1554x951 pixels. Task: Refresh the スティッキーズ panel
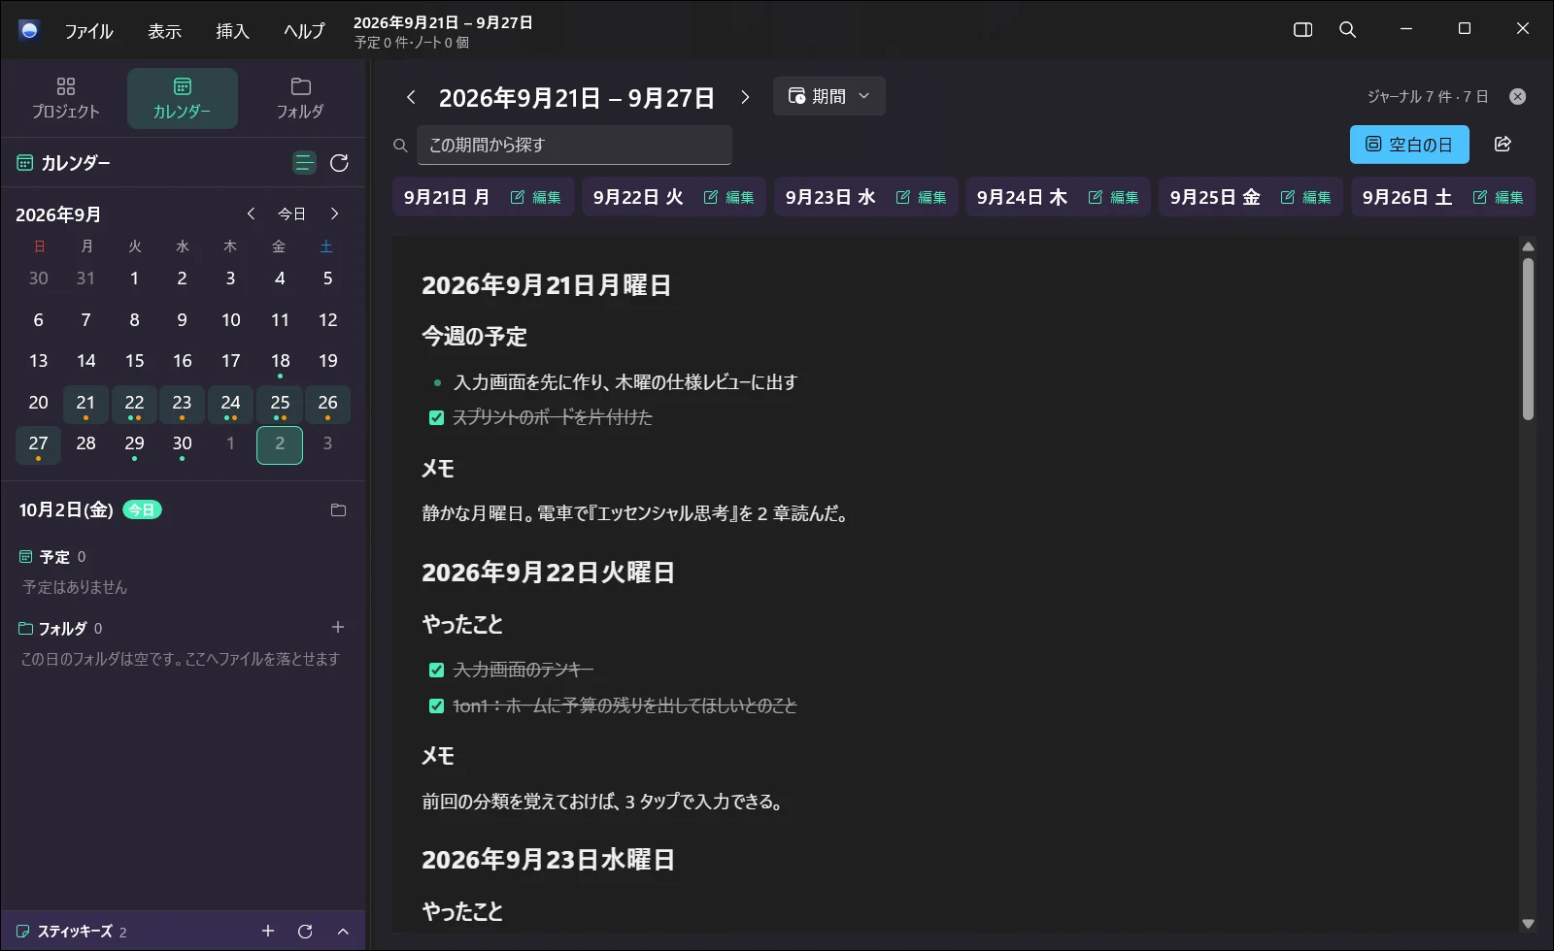(x=305, y=932)
